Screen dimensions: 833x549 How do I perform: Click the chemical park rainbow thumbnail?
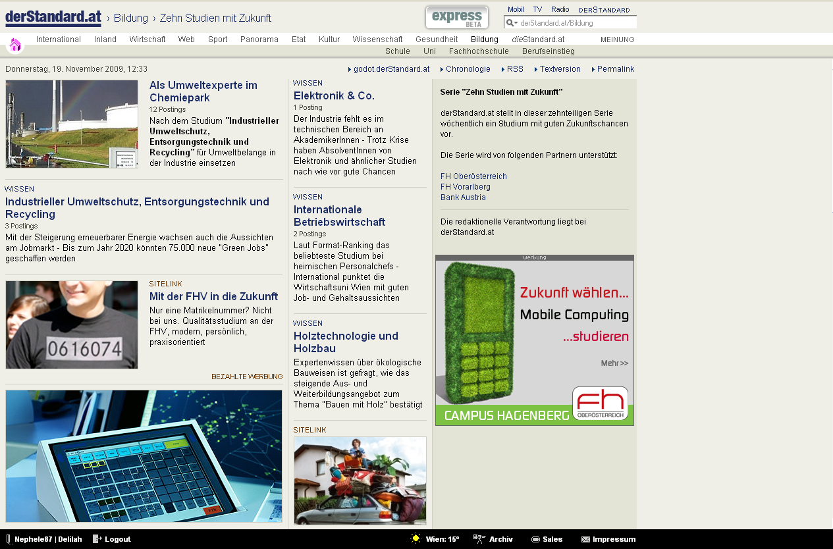click(72, 124)
